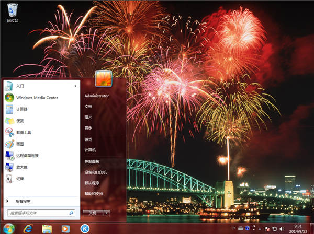Select Documents (文档) in Start menu
This screenshot has width=314, height=234.
click(x=88, y=106)
